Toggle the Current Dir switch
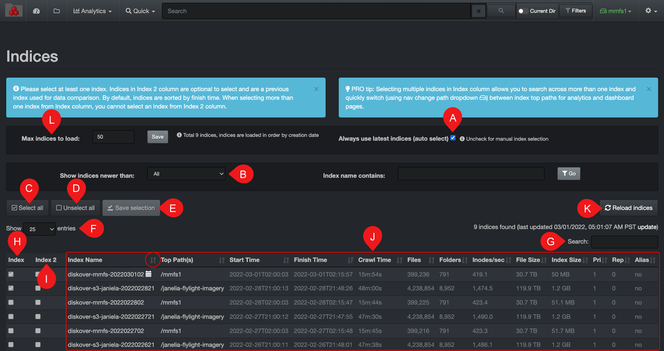 click(x=522, y=11)
